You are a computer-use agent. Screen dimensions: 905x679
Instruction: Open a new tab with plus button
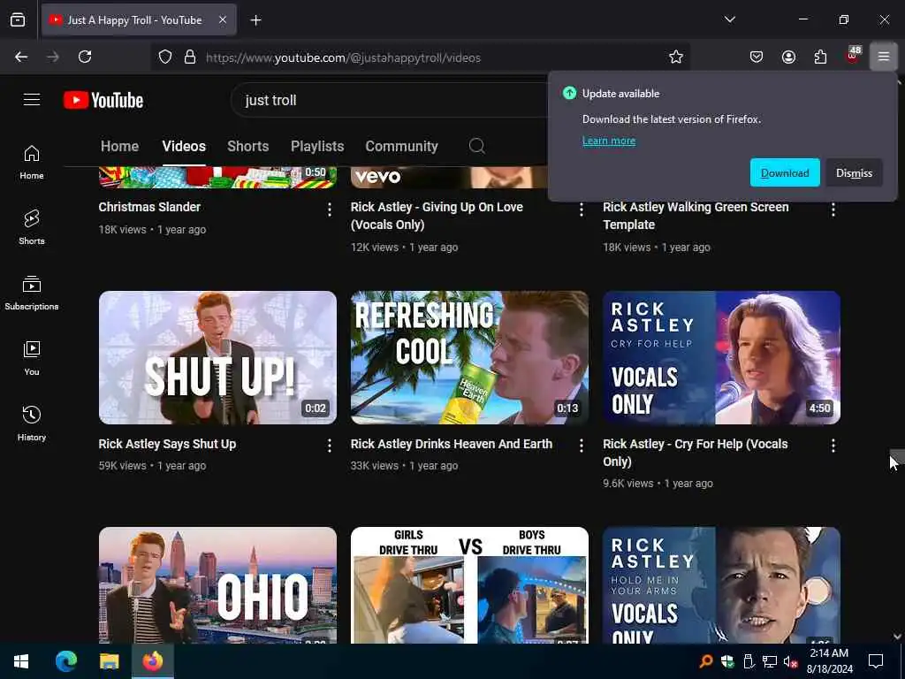tap(255, 20)
